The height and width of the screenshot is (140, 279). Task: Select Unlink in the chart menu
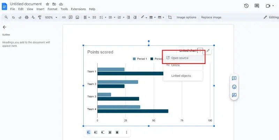pyautogui.click(x=183, y=65)
